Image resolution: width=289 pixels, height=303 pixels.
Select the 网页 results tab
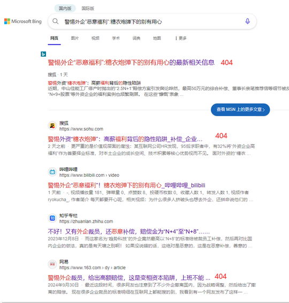(54, 38)
